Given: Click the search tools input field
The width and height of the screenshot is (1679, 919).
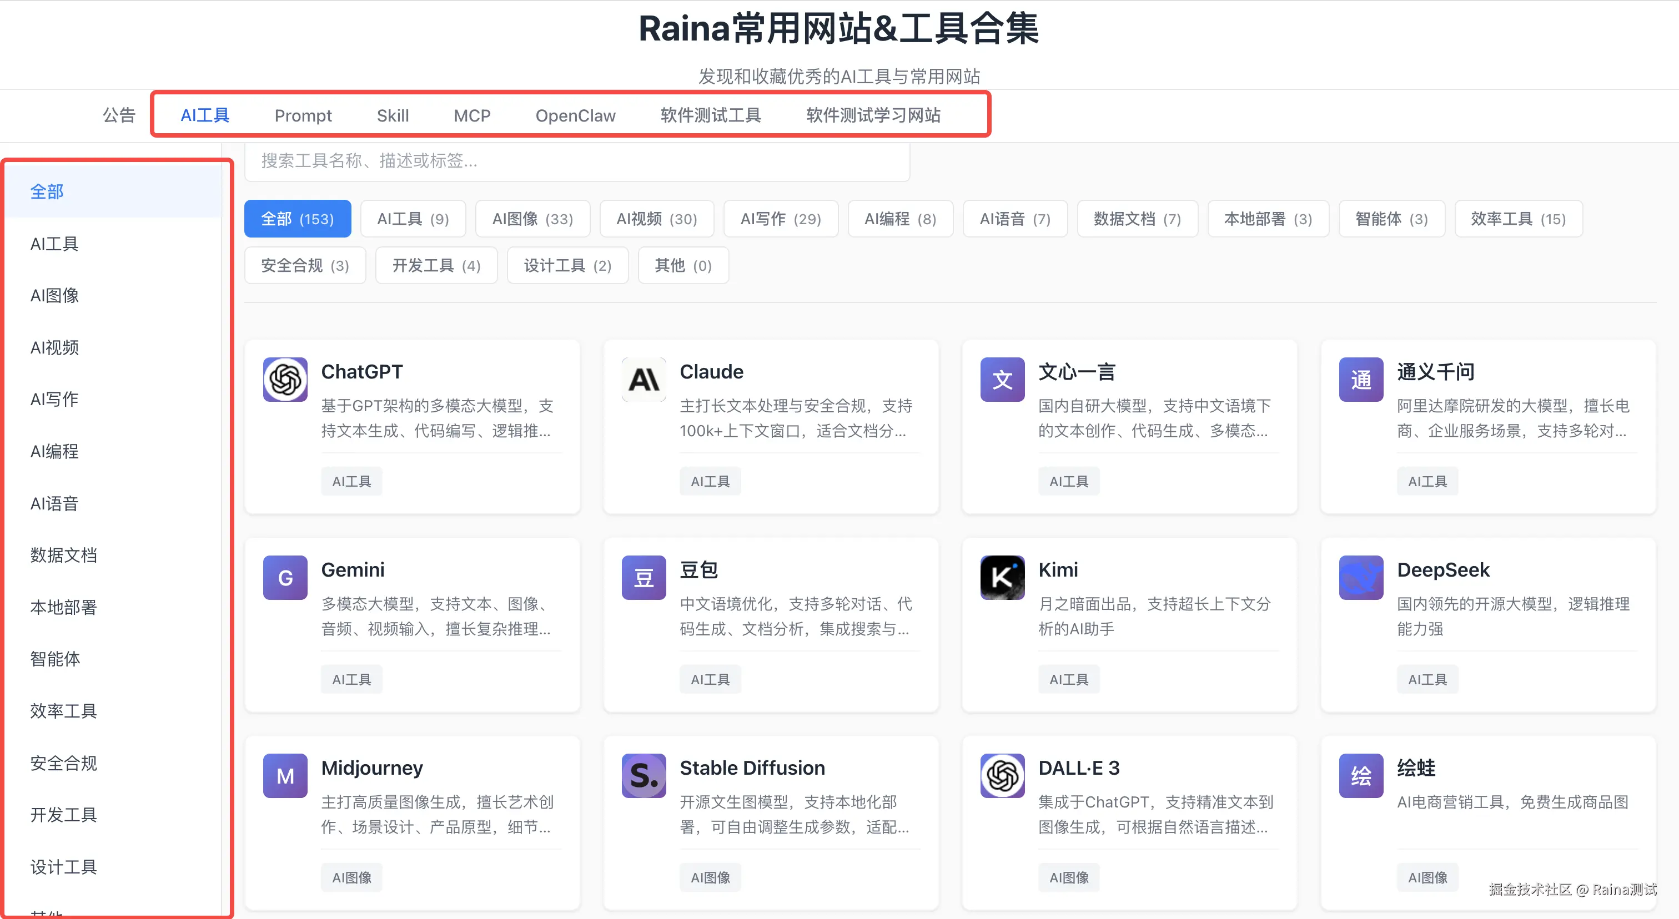Looking at the screenshot, I should [x=576, y=160].
